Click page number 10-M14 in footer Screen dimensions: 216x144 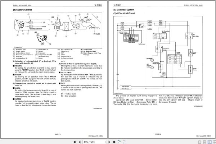pos(158,134)
